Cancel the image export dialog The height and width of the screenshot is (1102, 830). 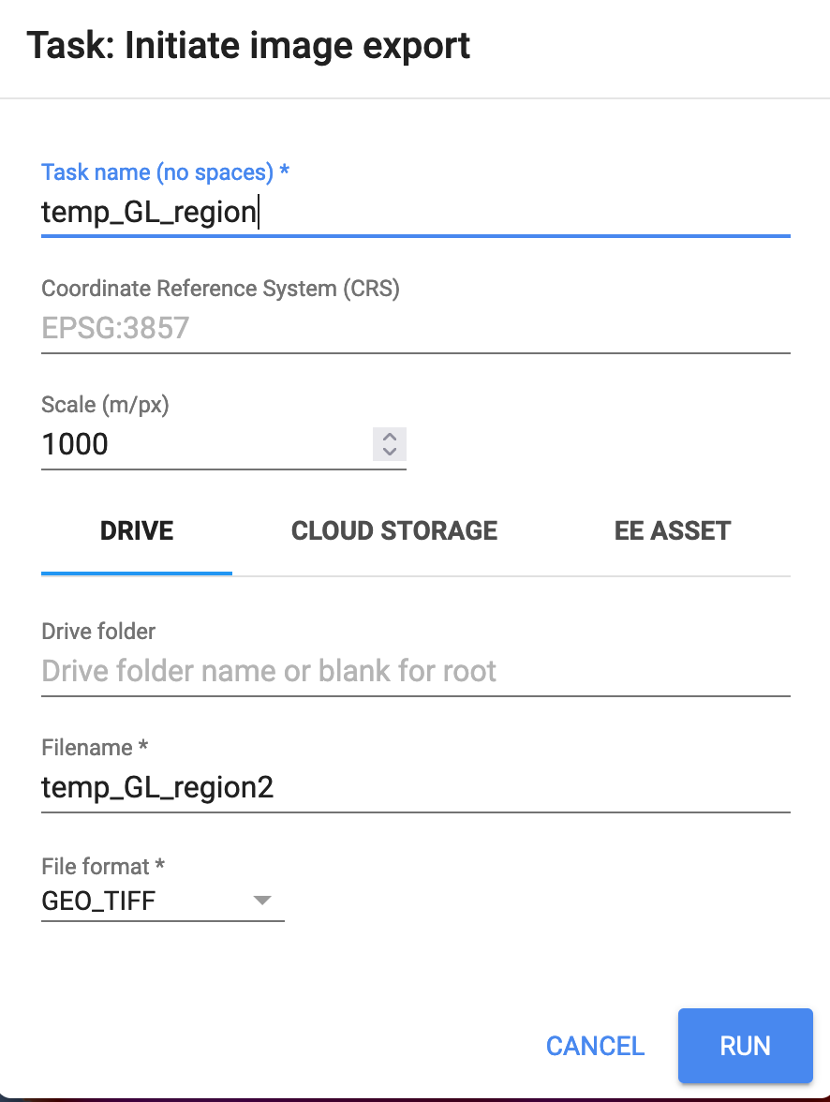coord(595,1046)
